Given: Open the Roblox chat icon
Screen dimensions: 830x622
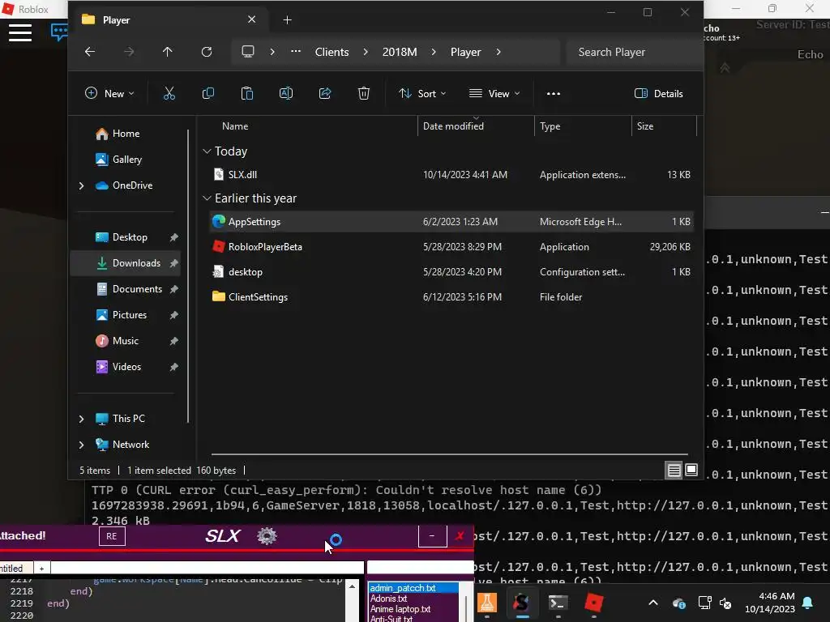Looking at the screenshot, I should [x=59, y=32].
